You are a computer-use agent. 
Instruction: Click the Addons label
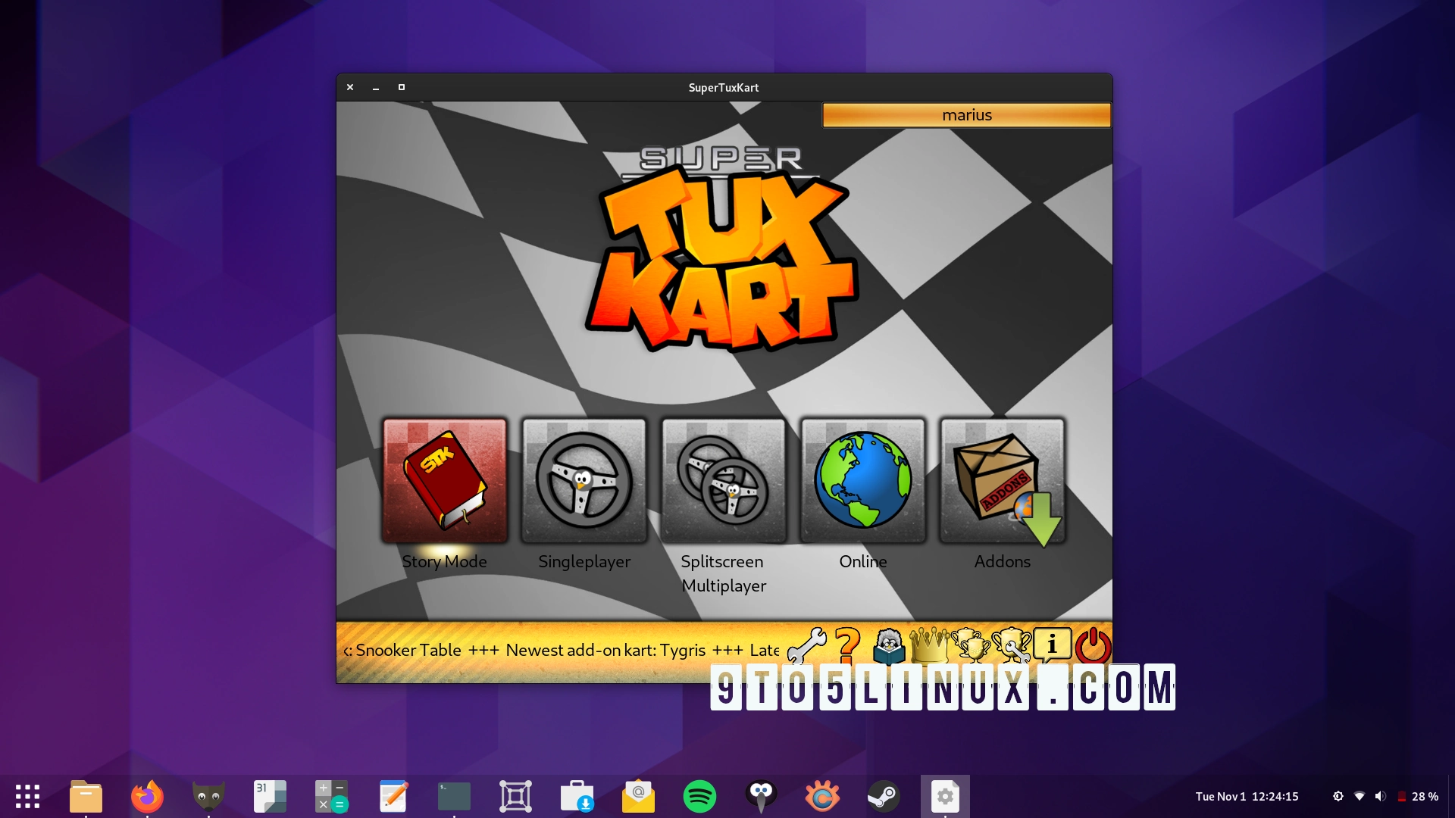coord(1003,562)
